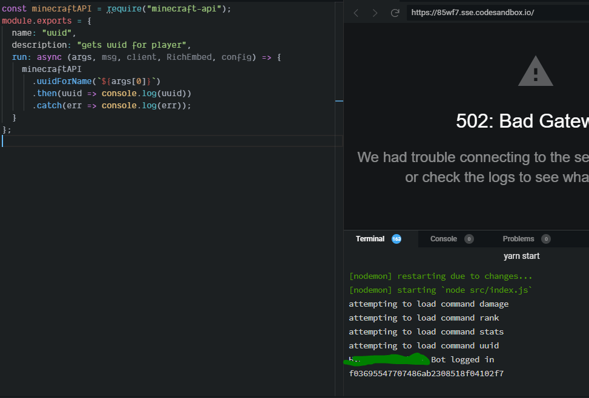Click the green scribble covering the bot name
Image resolution: width=589 pixels, height=398 pixels.
(387, 359)
